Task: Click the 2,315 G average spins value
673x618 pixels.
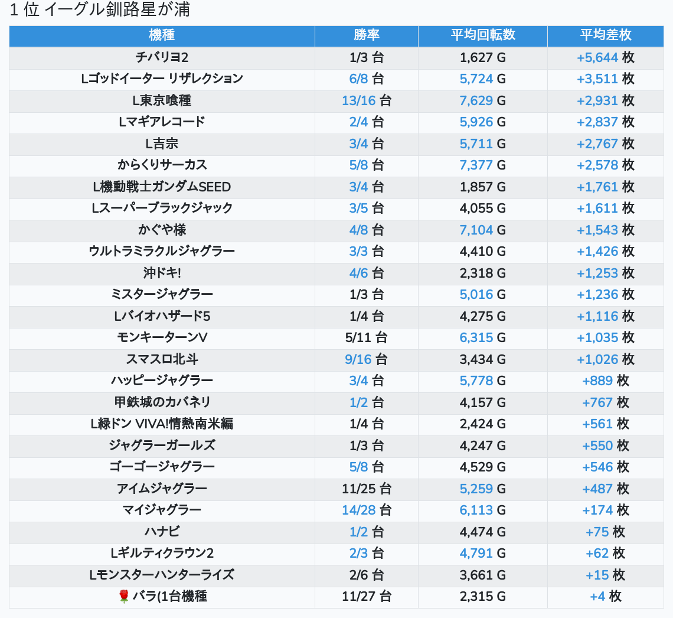Action: click(x=483, y=597)
